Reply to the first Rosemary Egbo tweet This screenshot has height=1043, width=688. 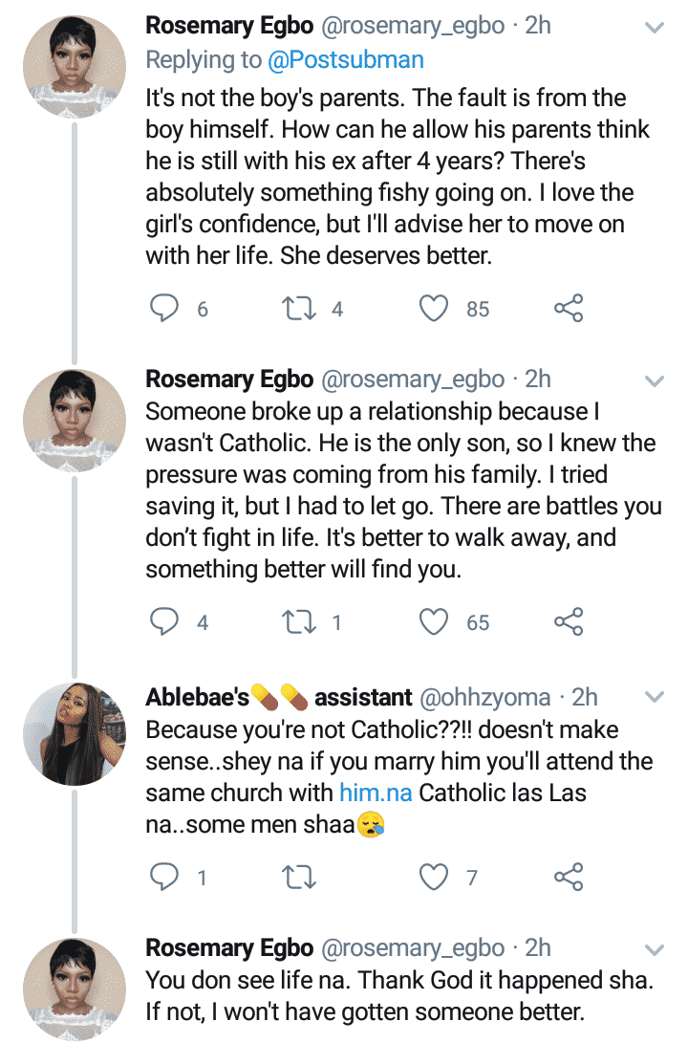[x=165, y=308]
